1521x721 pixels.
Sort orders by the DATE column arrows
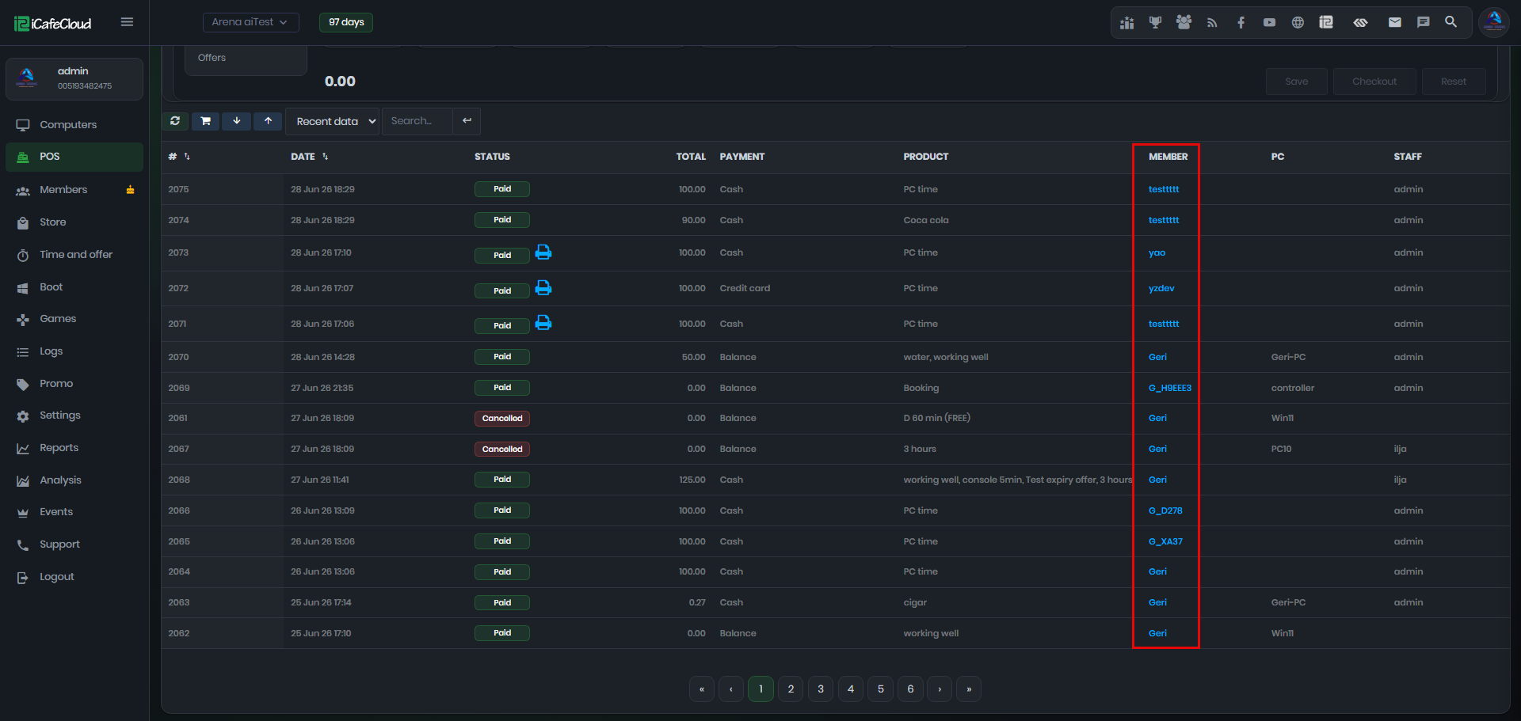coord(325,157)
